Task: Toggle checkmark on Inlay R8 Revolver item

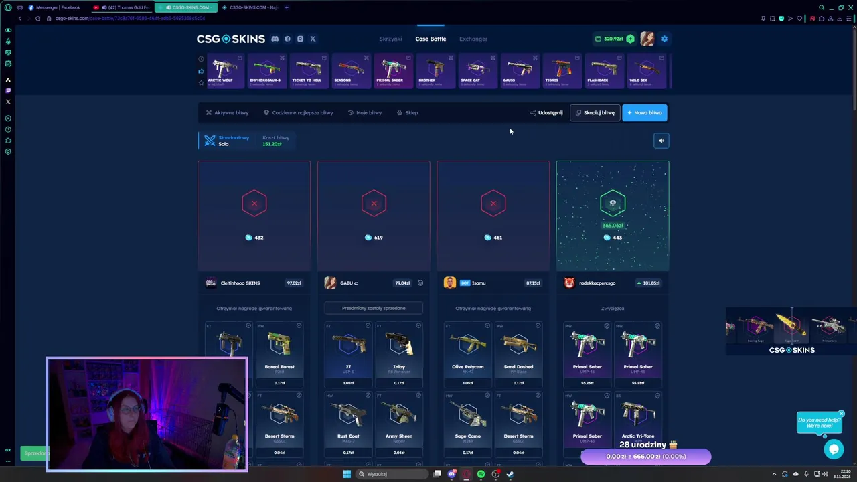Action: 418,326
